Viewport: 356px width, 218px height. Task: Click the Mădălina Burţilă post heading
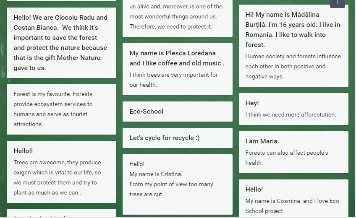pyautogui.click(x=293, y=30)
